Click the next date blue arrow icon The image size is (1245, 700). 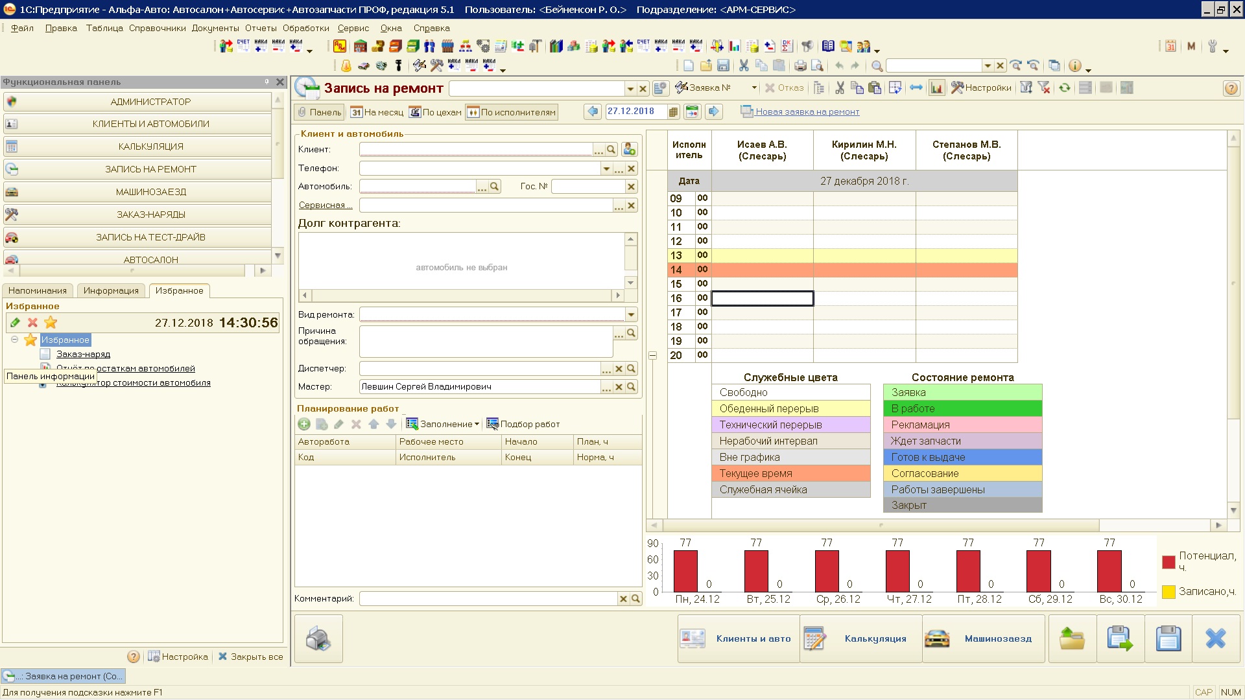click(x=713, y=111)
